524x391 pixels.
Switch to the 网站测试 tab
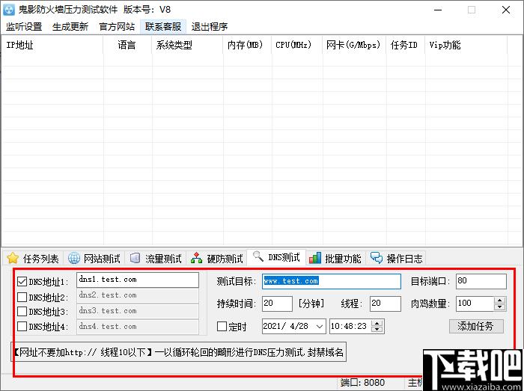(94, 258)
